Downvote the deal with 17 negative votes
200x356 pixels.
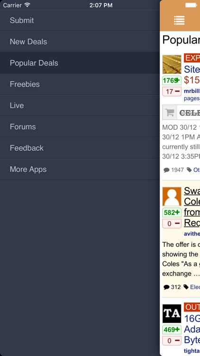click(x=172, y=92)
